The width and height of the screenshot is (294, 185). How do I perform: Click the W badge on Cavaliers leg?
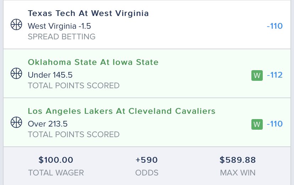257,124
